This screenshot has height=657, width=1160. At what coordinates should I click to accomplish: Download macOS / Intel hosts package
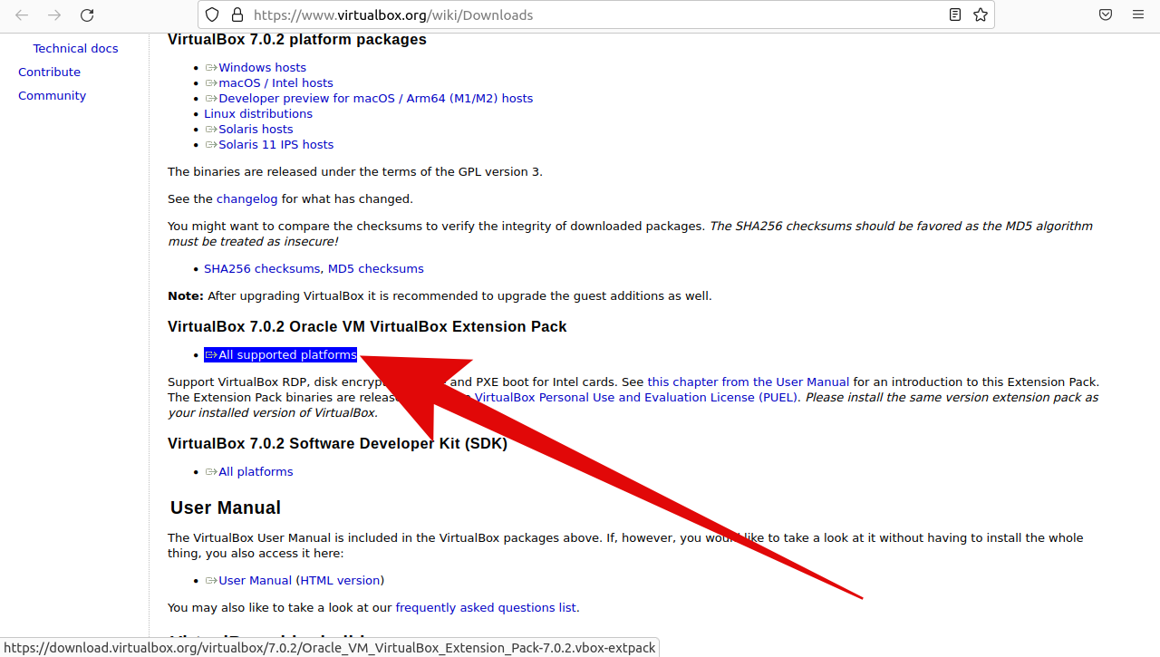(275, 82)
